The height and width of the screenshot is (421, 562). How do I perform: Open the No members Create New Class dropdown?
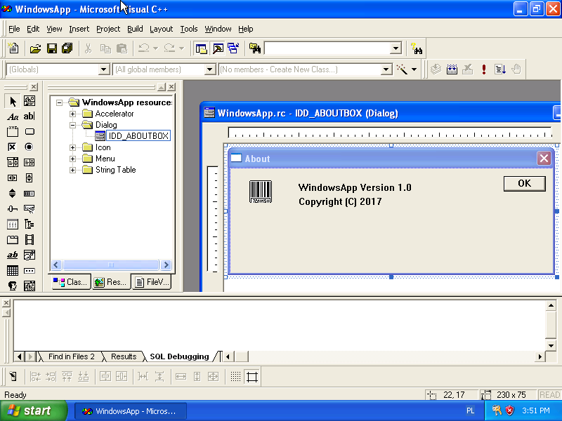coord(386,69)
